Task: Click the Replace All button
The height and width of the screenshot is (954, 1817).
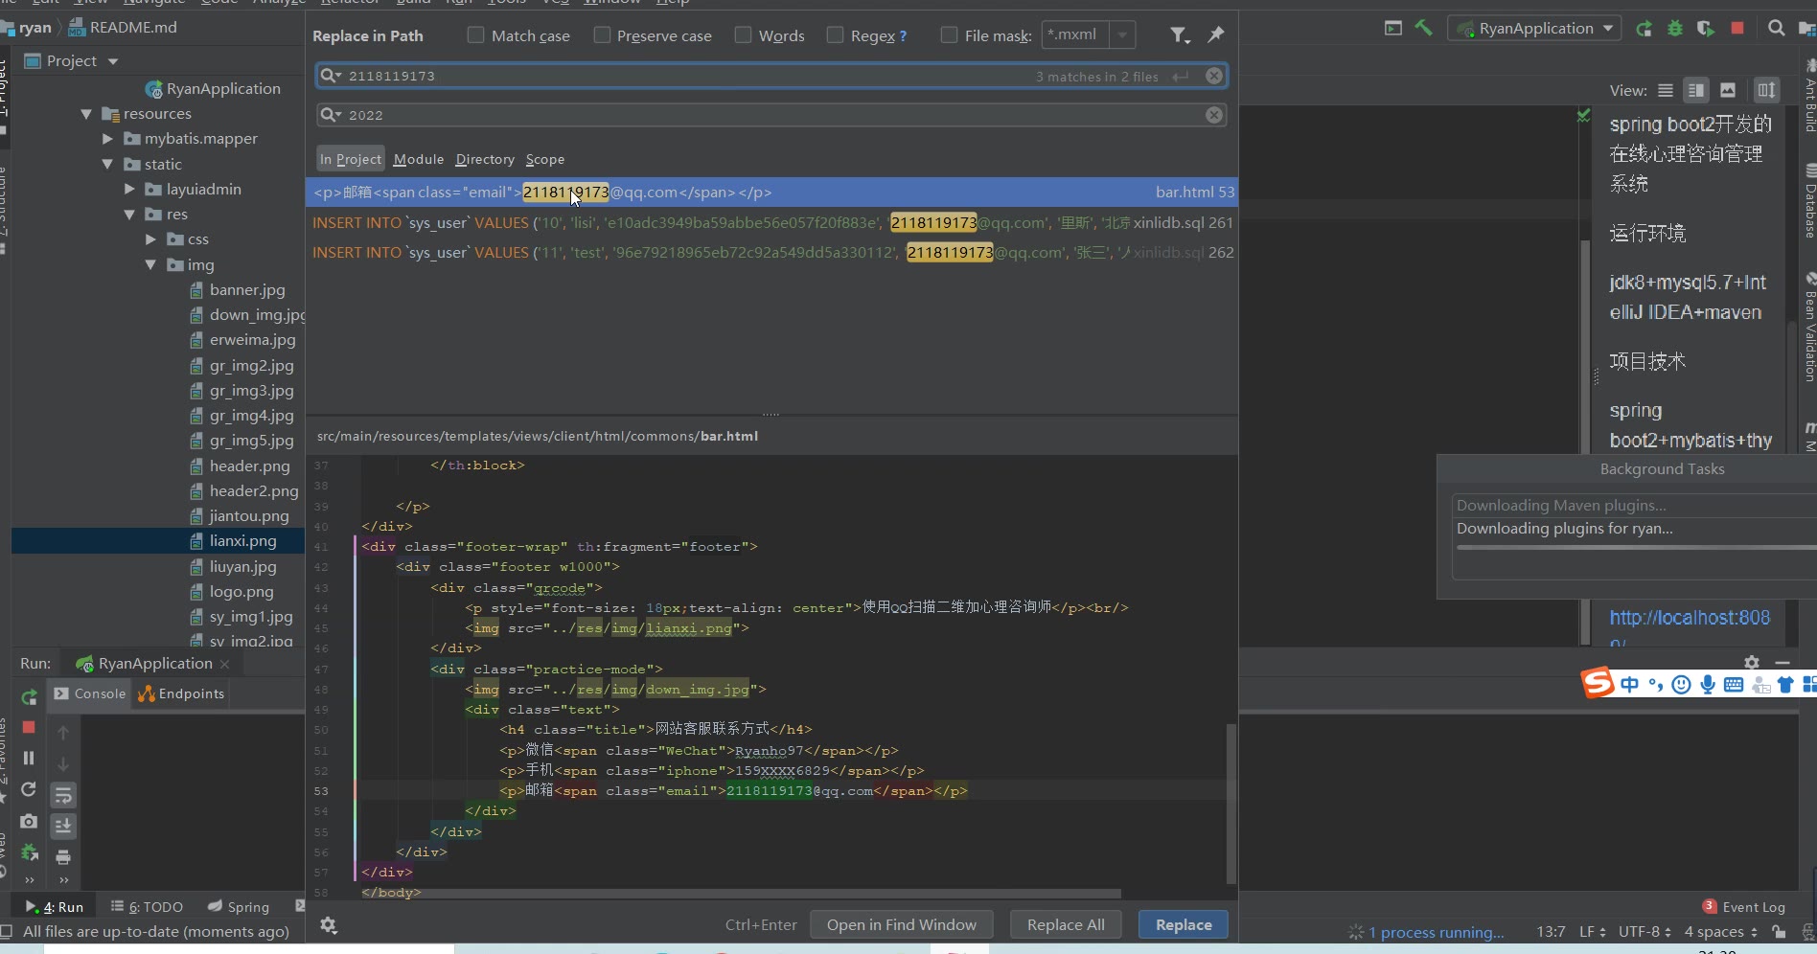Action: (1066, 925)
